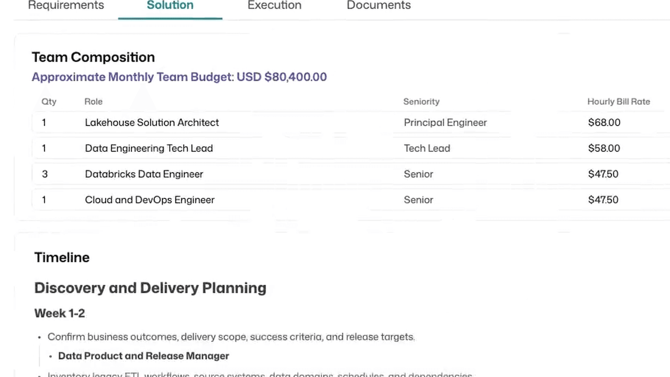Select the Lakehouse Solution Architect role
Viewport: 670px width, 377px height.
click(x=152, y=123)
